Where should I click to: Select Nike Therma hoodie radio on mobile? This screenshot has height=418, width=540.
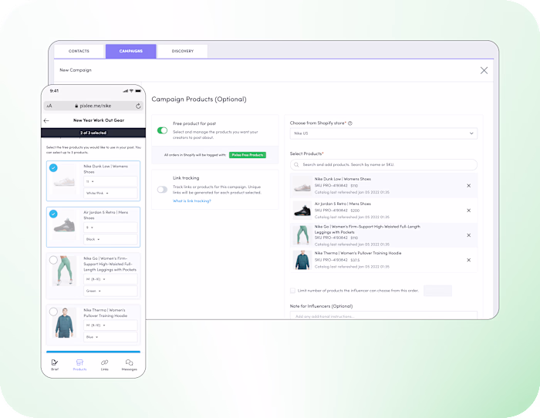point(53,312)
